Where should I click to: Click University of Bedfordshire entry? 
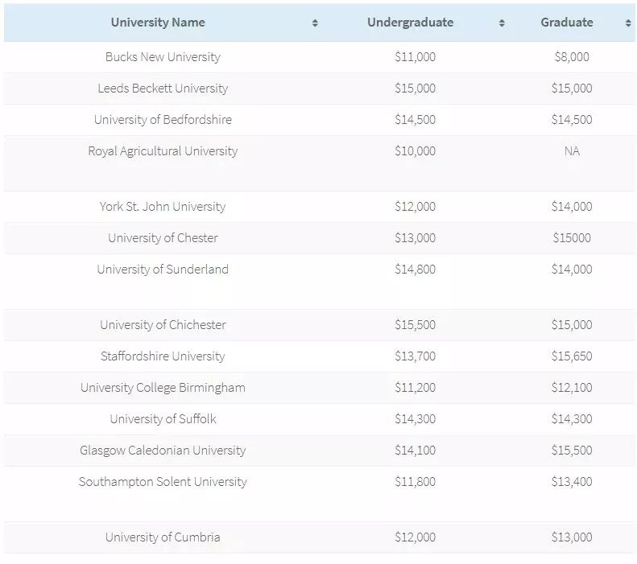pyautogui.click(x=163, y=120)
